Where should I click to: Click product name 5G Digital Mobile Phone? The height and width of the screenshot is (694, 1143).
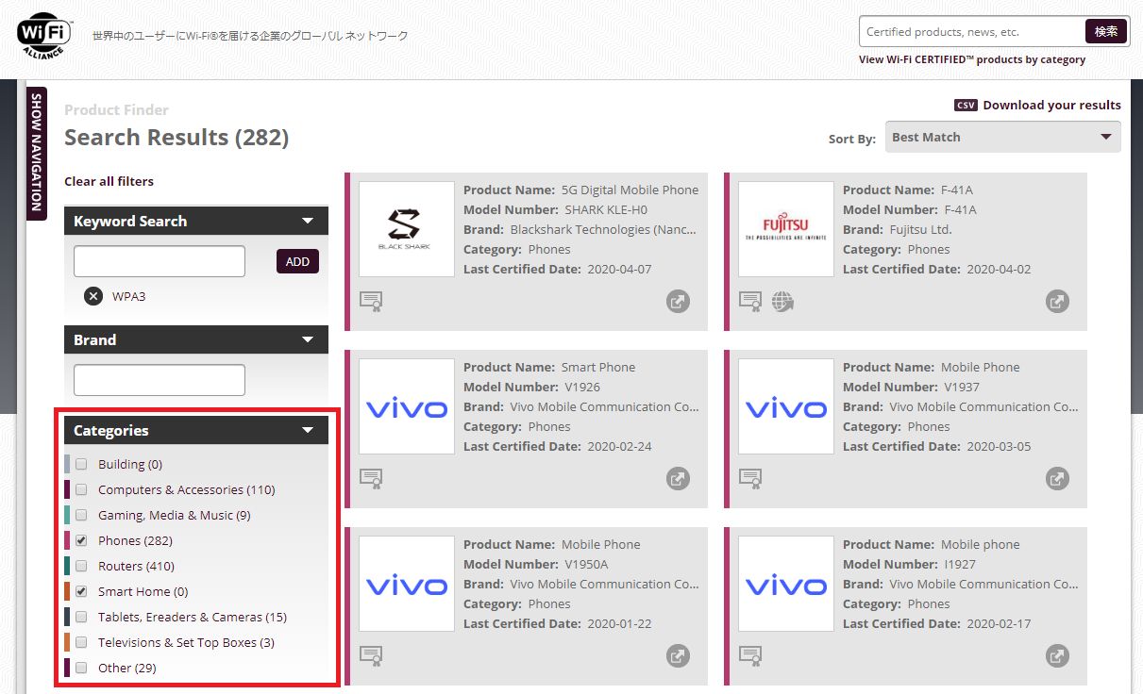[x=630, y=190]
